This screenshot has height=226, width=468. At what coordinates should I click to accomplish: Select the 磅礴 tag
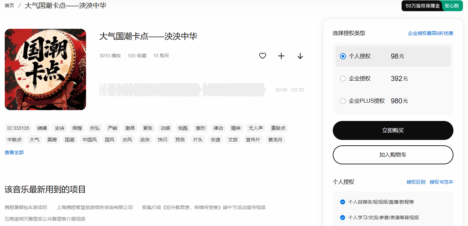pos(42,128)
